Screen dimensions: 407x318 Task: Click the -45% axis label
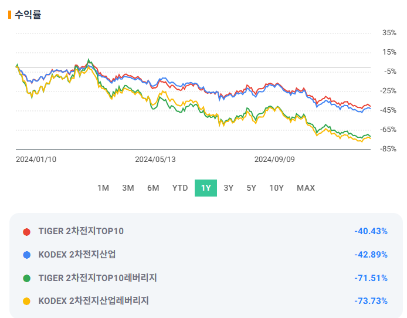pyautogui.click(x=388, y=110)
